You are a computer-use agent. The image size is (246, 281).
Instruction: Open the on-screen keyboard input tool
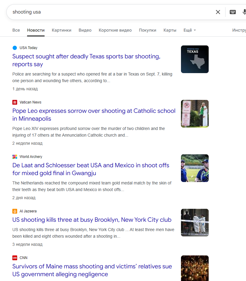tap(232, 12)
